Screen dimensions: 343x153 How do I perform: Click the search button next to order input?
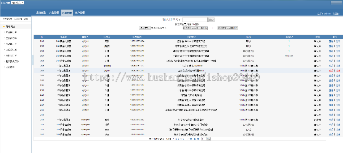point(211,20)
